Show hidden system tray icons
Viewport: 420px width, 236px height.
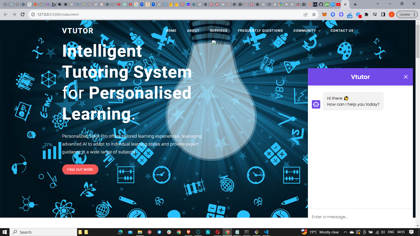(345, 232)
